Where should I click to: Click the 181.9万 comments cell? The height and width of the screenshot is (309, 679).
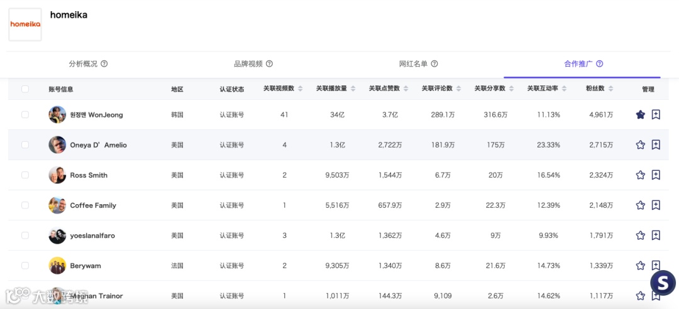point(443,146)
